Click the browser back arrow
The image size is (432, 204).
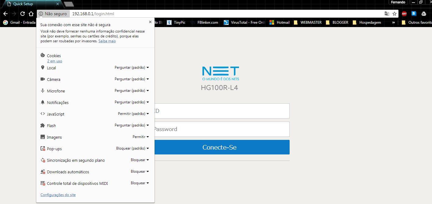(5, 14)
